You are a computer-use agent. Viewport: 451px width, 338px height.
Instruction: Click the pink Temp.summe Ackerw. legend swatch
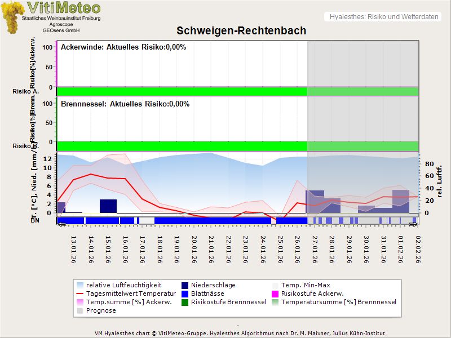pos(79,302)
